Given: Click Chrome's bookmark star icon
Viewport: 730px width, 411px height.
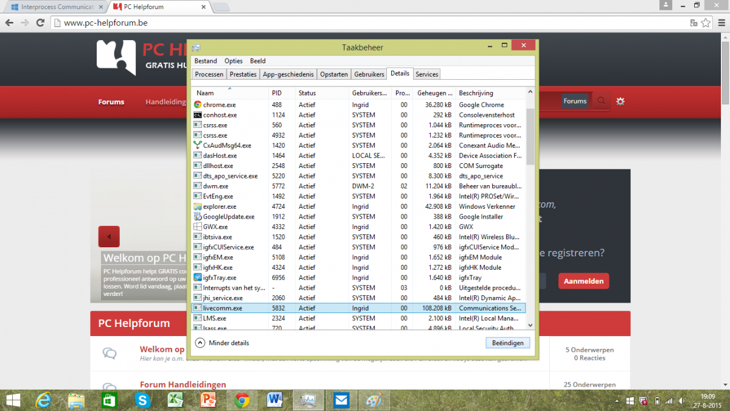Looking at the screenshot, I should coord(706,23).
